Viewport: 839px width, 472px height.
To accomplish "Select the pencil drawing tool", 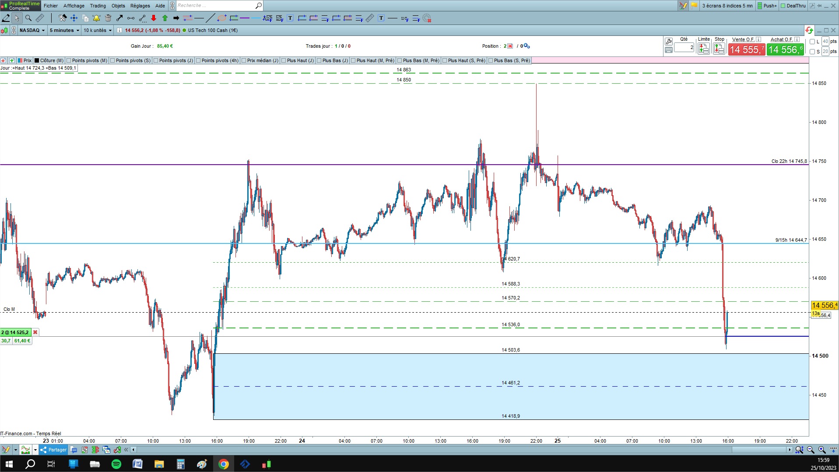I will click(x=6, y=18).
